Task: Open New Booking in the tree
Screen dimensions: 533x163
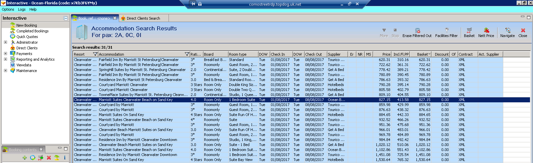Action: pos(27,25)
